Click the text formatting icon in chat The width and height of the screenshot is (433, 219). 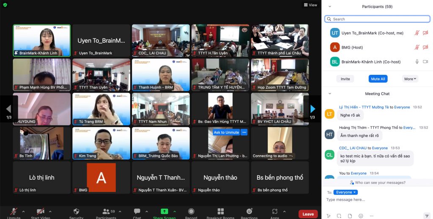click(328, 216)
